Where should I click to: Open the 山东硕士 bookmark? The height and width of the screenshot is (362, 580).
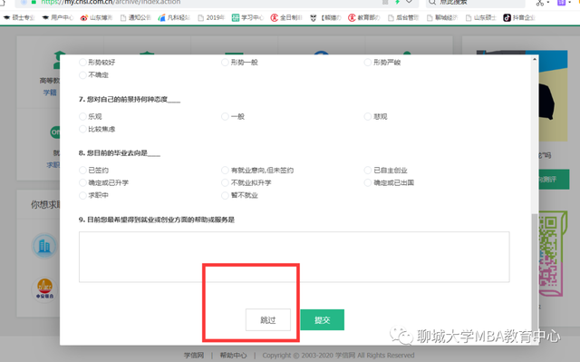481,18
